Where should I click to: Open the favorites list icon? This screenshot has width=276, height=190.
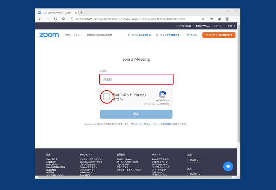211,19
